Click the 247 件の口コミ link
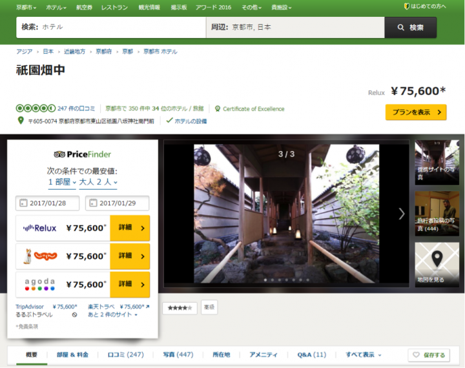 click(76, 108)
